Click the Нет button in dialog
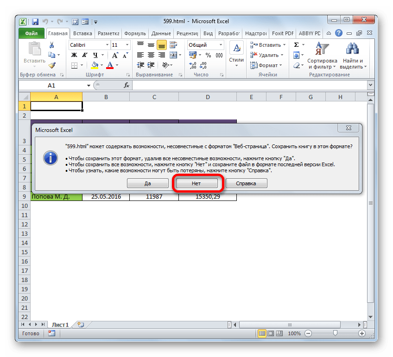Image resolution: width=393 pixels, height=357 pixels. click(196, 183)
